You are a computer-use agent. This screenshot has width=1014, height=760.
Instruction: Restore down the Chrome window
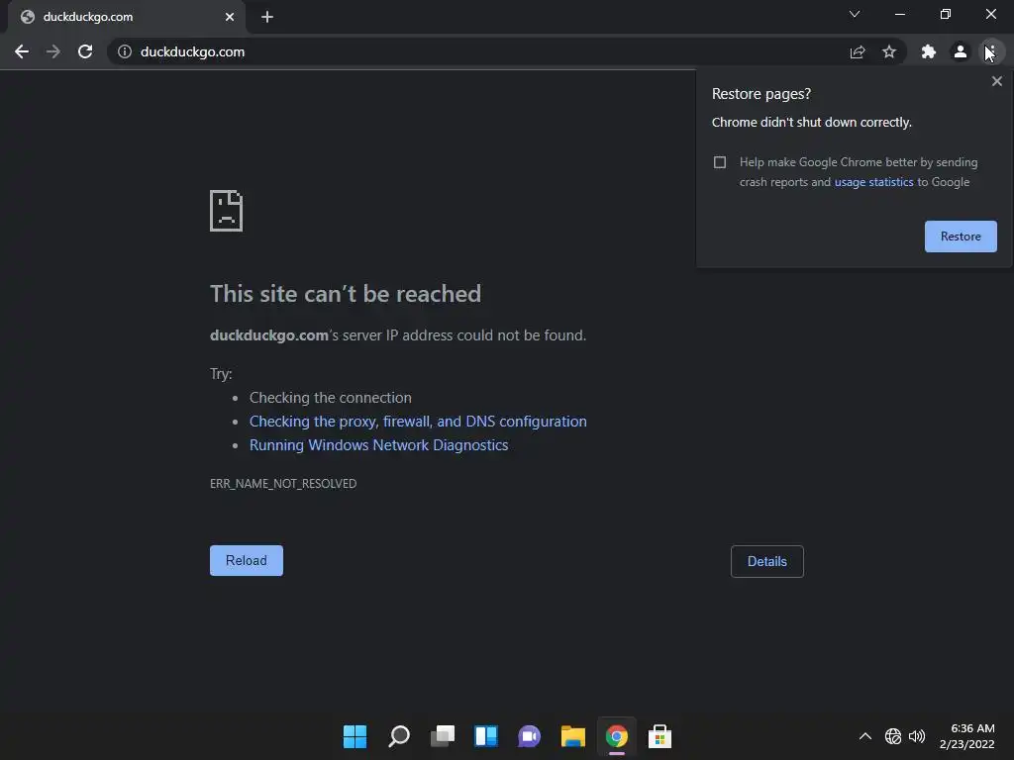(946, 14)
